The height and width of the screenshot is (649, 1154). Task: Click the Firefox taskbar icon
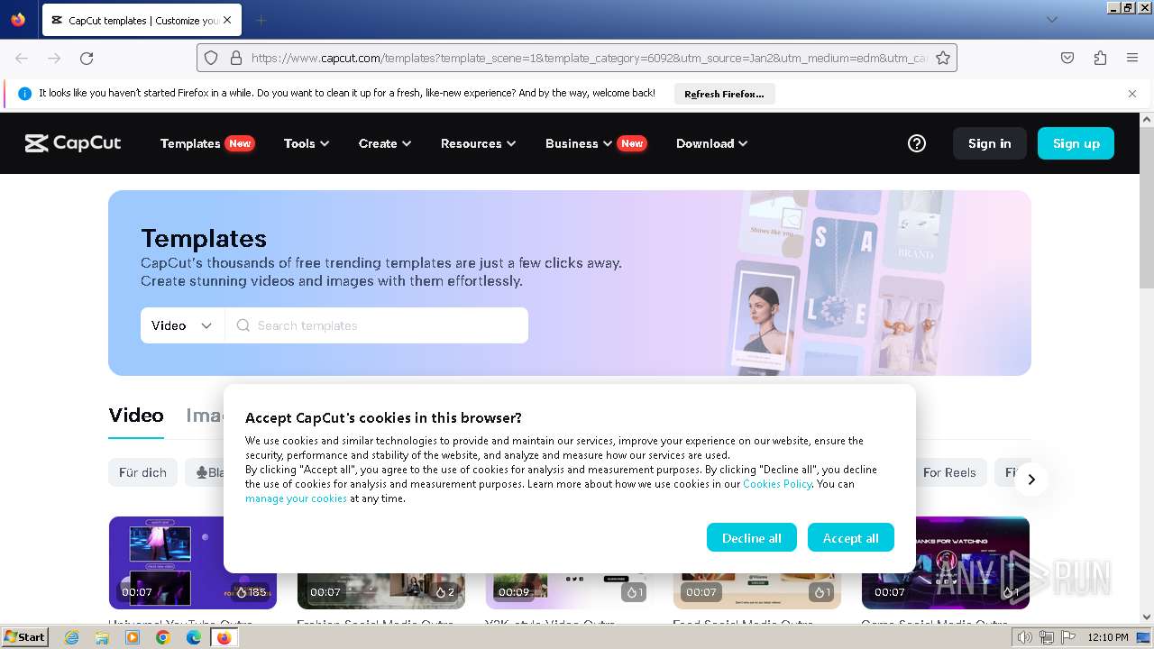[x=224, y=637]
